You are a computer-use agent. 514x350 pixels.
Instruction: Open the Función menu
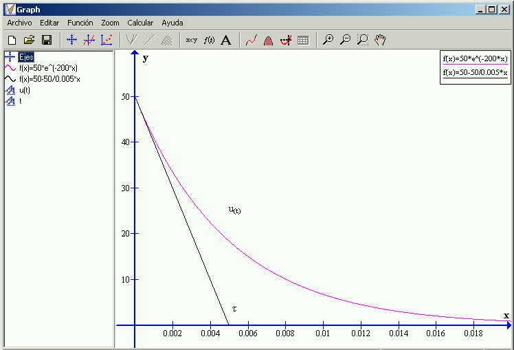click(80, 23)
